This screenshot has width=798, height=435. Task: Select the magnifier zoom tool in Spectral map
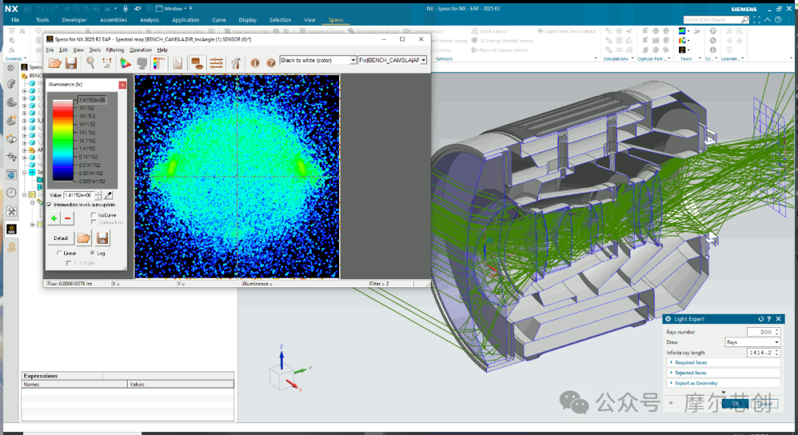pyautogui.click(x=90, y=63)
